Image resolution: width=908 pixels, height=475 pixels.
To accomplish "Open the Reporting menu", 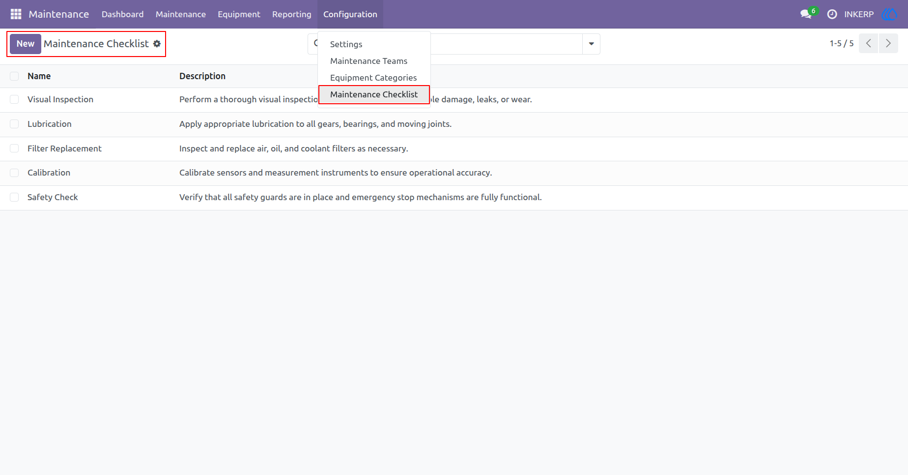I will (x=292, y=14).
